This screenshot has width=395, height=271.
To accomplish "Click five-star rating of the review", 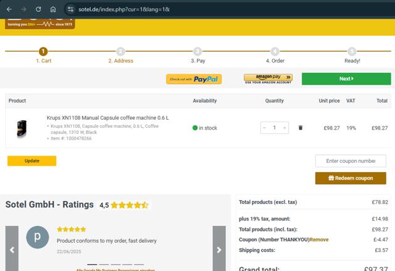I will 72,230.
